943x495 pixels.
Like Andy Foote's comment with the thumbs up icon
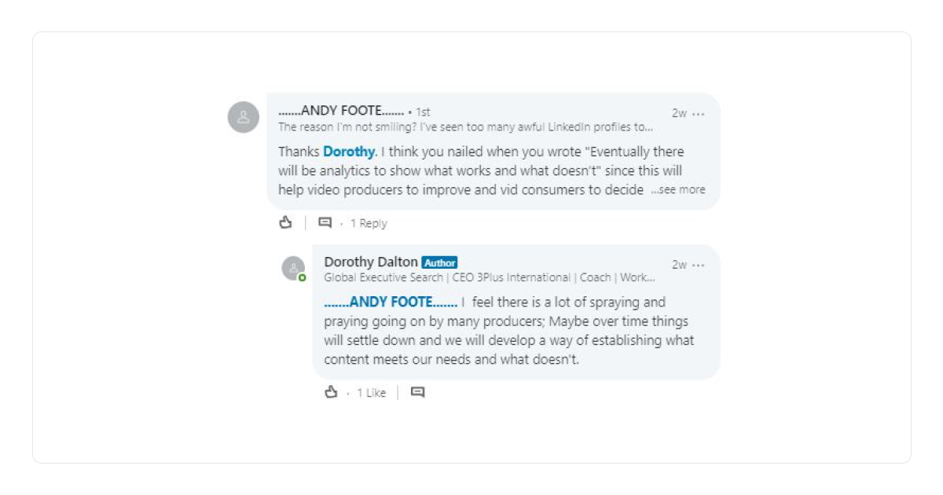pos(284,222)
